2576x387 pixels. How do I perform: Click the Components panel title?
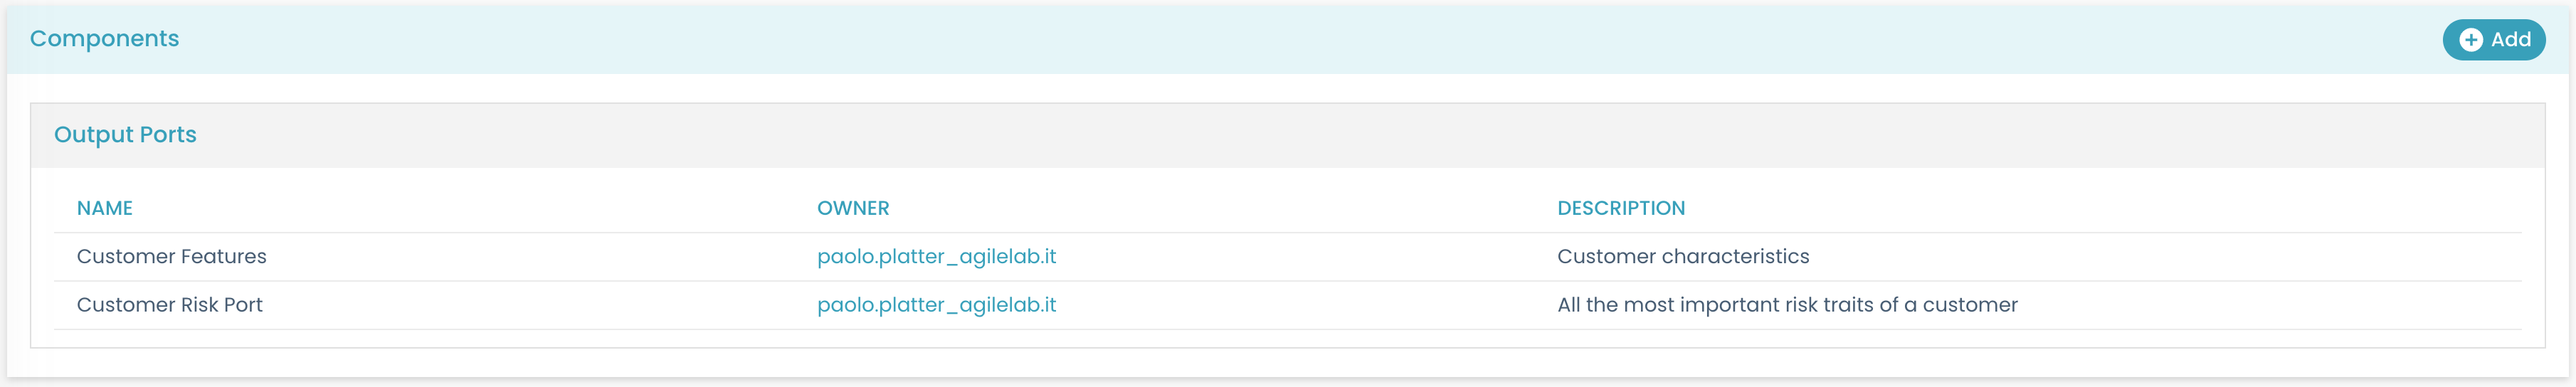coord(104,39)
